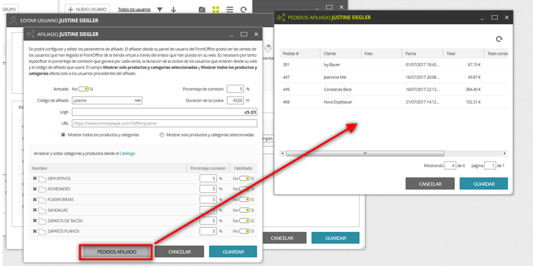The width and height of the screenshot is (533, 266).
Task: Open the Catálogo link
Action: click(127, 154)
